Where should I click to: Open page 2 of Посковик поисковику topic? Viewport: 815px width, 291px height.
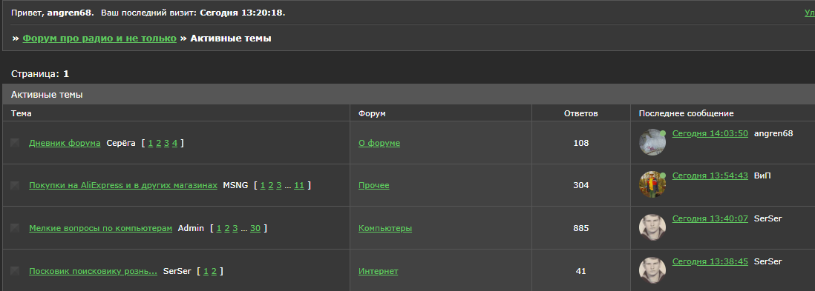tap(215, 271)
